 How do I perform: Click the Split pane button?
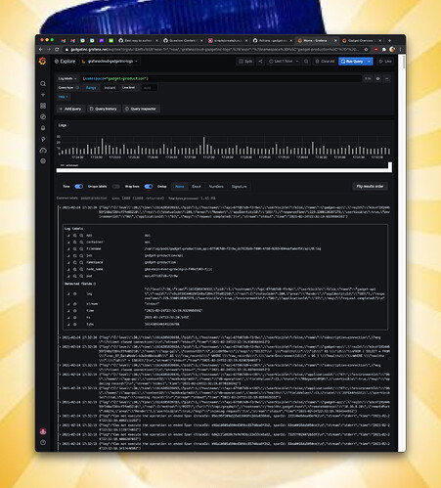coord(245,62)
